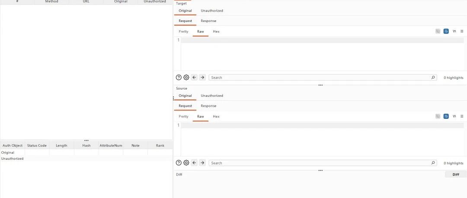Select the Original row in auth table
The image size is (467, 198).
pos(86,152)
